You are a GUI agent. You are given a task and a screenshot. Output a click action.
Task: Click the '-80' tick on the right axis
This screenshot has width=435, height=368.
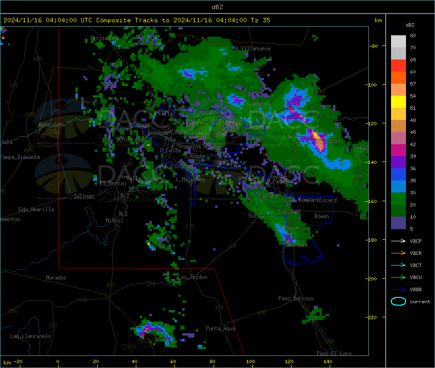tap(373, 46)
